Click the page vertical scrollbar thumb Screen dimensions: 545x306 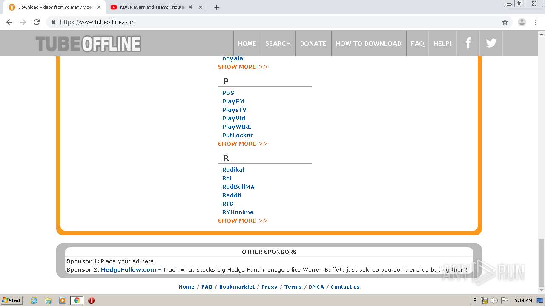point(541,263)
